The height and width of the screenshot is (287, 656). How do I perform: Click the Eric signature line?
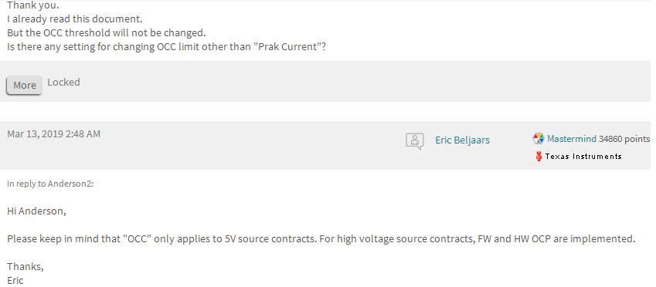tap(15, 280)
